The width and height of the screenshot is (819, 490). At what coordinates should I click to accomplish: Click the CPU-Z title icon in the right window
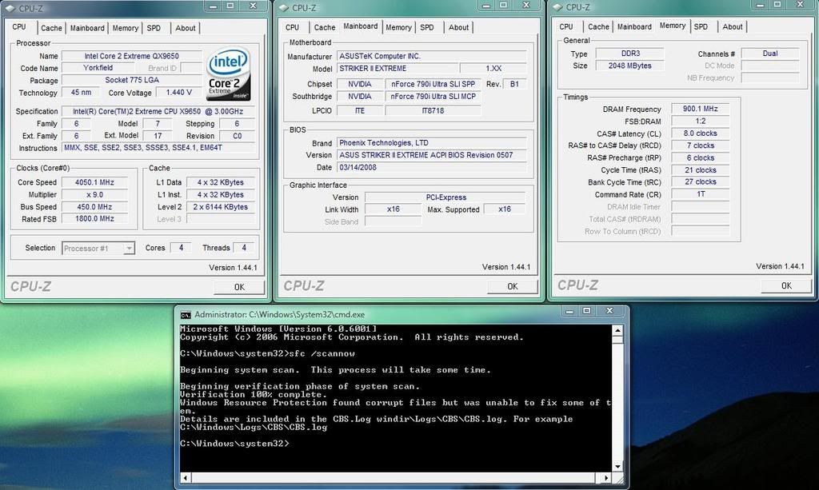click(x=557, y=7)
